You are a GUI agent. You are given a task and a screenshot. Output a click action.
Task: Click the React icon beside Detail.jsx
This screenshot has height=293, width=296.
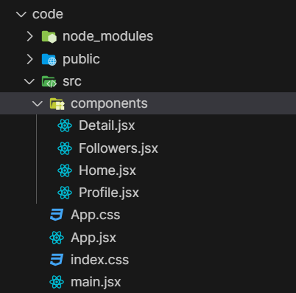tap(65, 125)
